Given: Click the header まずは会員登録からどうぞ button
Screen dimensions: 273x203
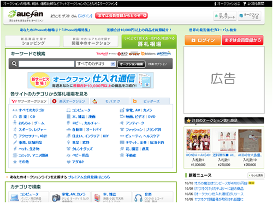Looking at the screenshot, I should click(x=121, y=16).
